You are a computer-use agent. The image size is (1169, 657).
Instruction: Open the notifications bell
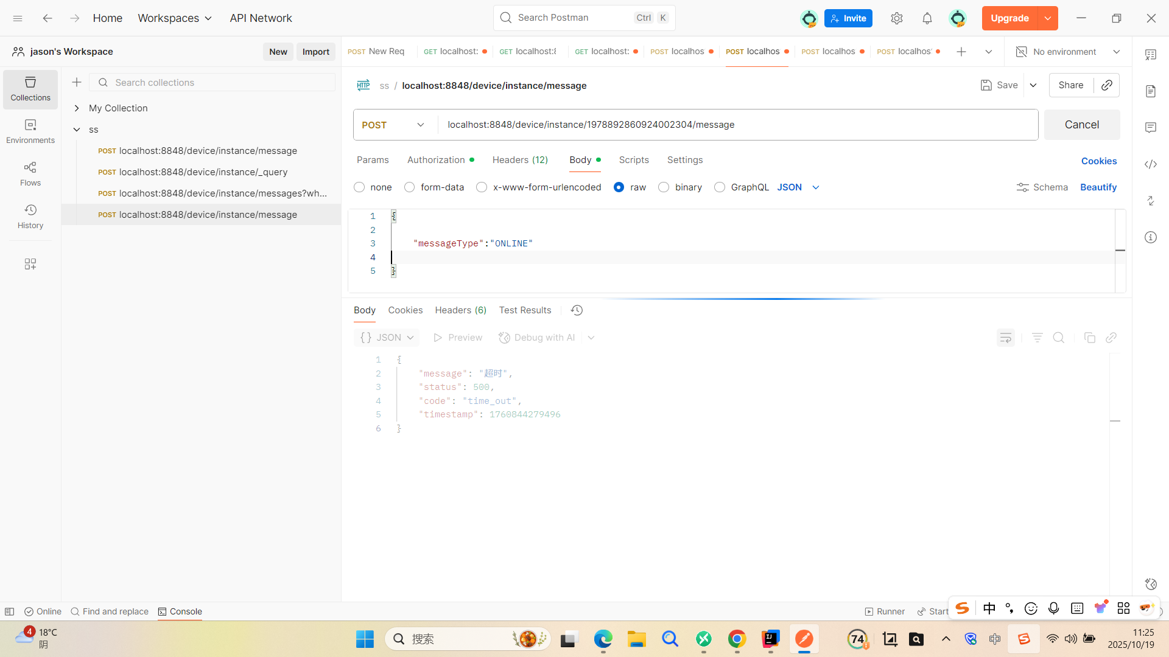927,18
